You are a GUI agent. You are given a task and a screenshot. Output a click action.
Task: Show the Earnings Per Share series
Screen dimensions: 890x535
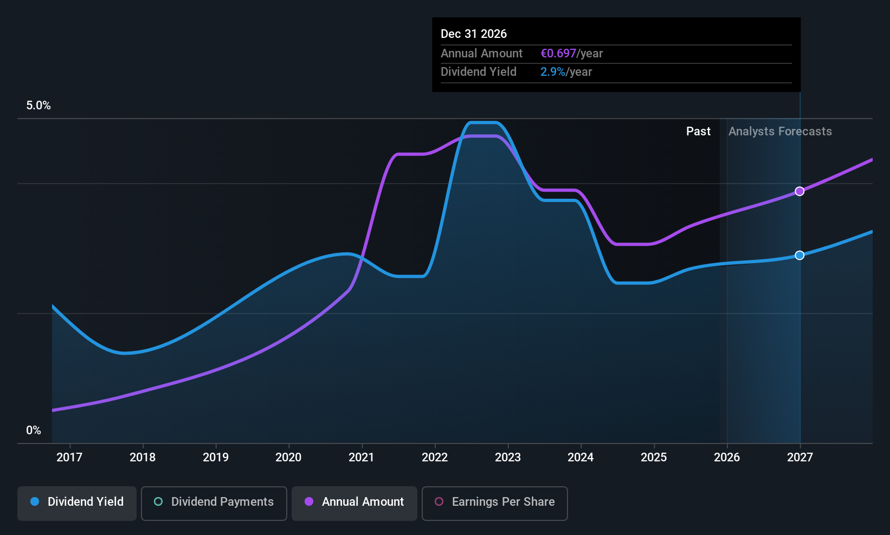click(x=494, y=503)
